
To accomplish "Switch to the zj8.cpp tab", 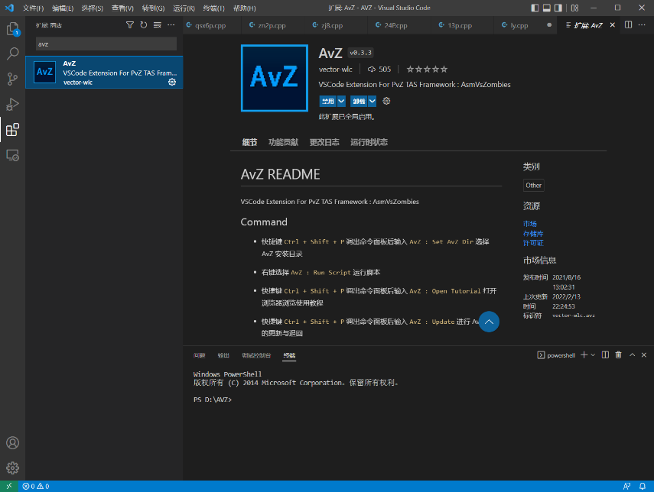I will pyautogui.click(x=332, y=25).
